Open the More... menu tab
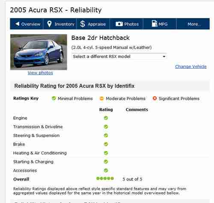Viewport: 214px width, 203px height. tap(193, 24)
